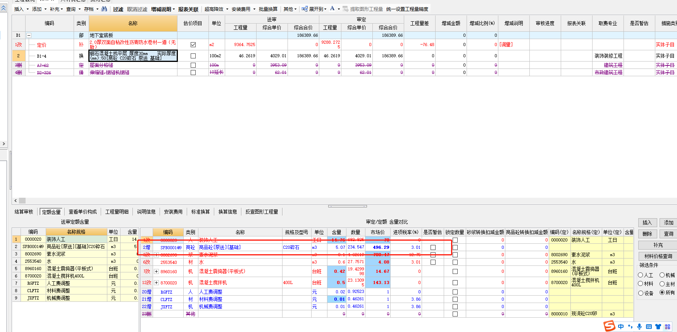Screen dimensions: 677x332
Task: Switch to 定额含量 tab
Action: tap(51, 212)
